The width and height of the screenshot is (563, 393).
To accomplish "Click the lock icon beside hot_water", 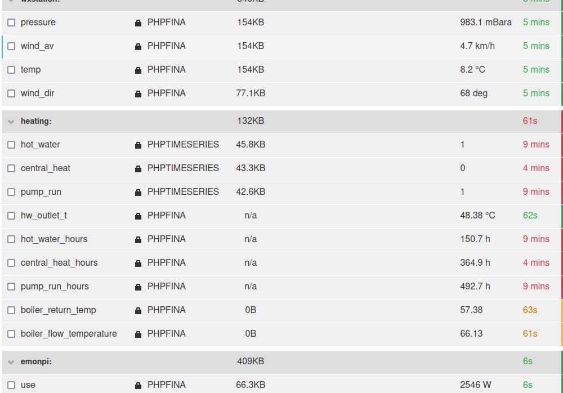I will [x=138, y=145].
